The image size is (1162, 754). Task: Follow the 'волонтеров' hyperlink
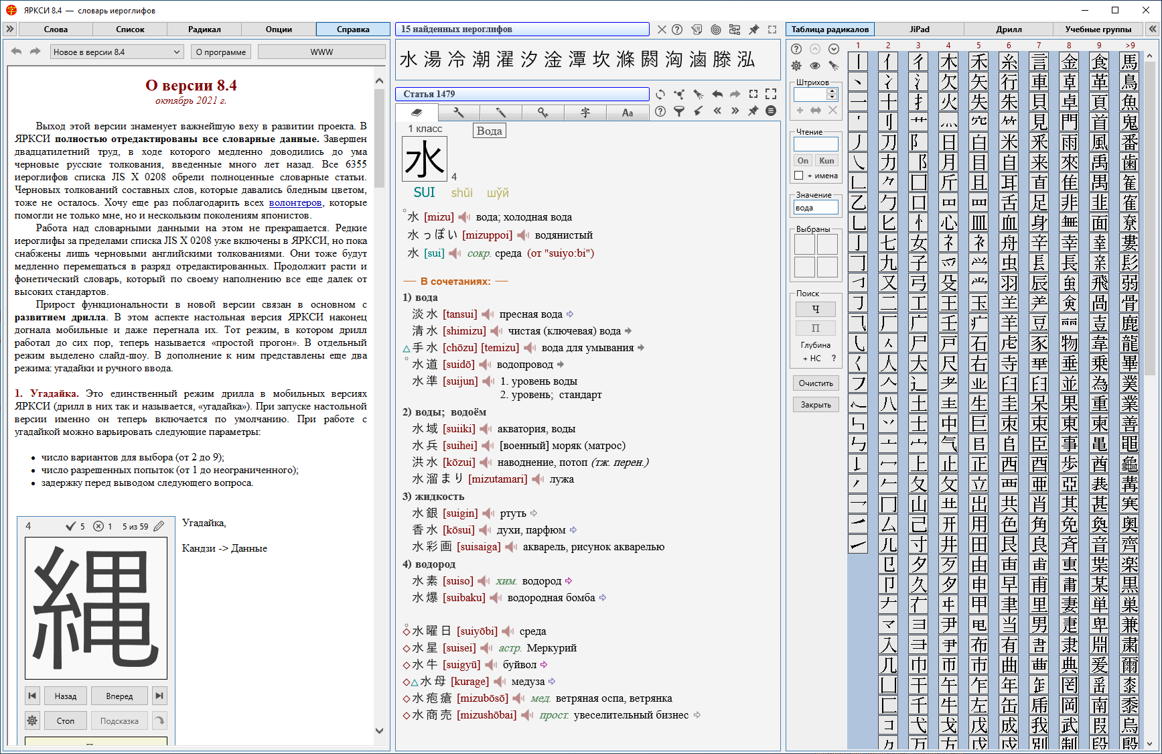coord(295,203)
